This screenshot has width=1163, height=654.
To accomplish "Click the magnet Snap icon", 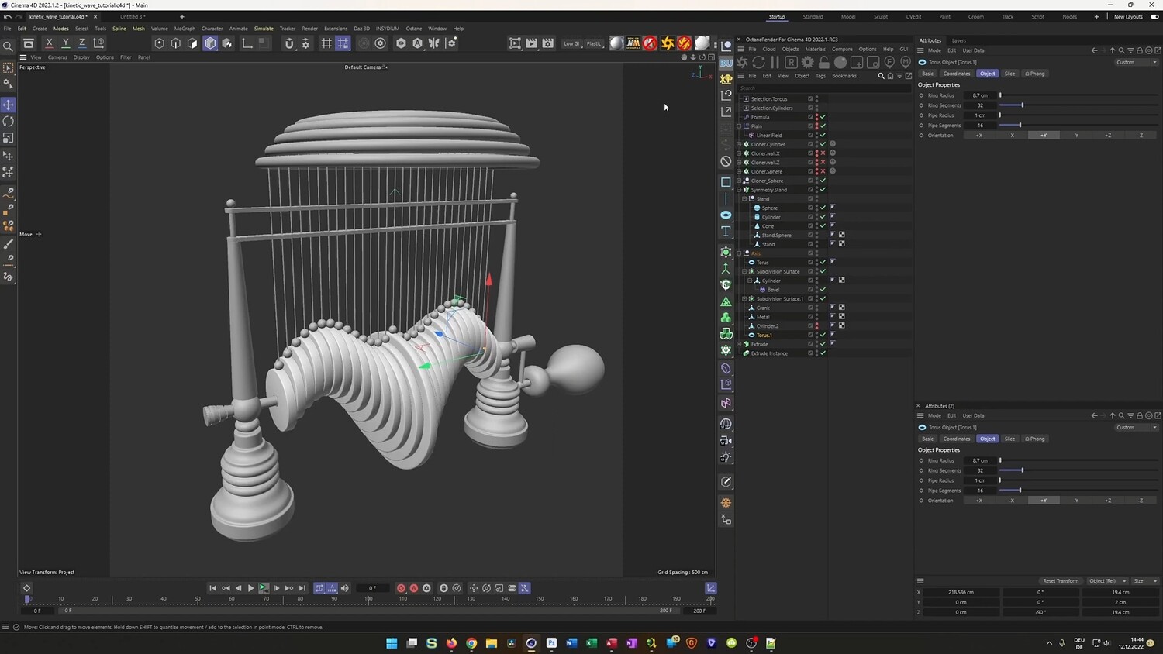I will pyautogui.click(x=289, y=43).
